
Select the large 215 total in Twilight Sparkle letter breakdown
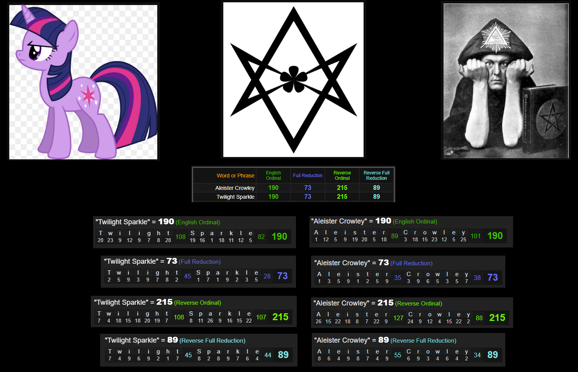[x=280, y=317]
